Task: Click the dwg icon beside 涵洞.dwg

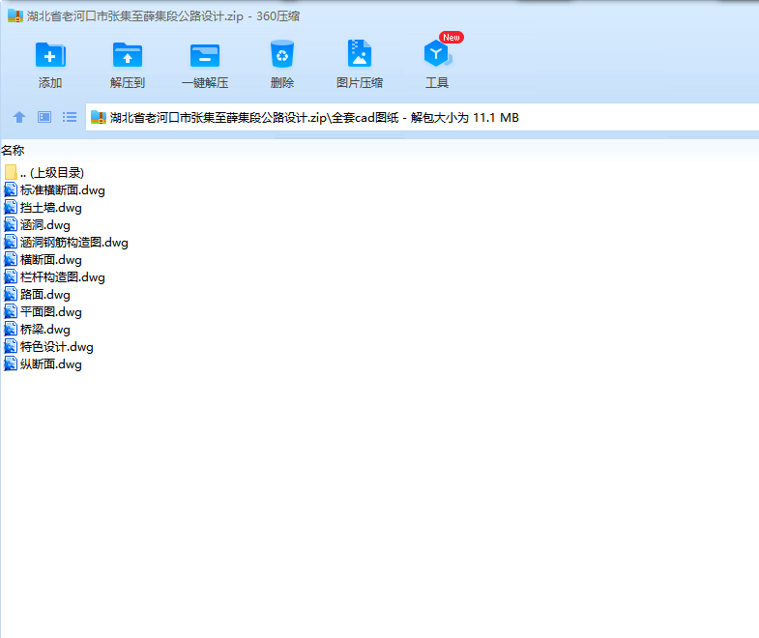Action: (x=11, y=224)
